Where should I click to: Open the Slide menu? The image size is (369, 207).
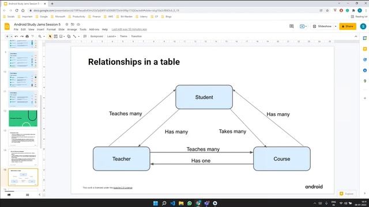point(62,29)
